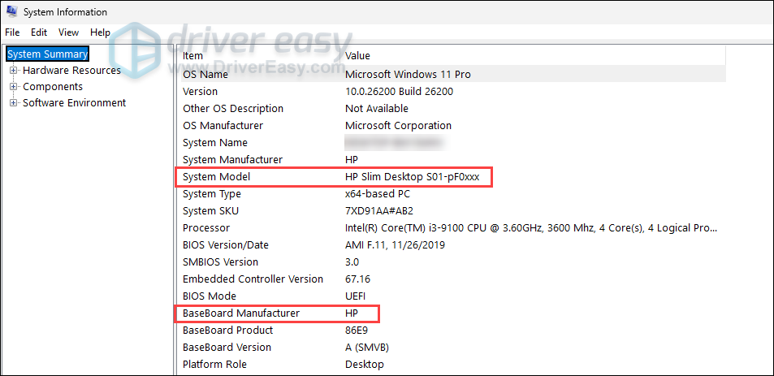This screenshot has height=376, width=774.
Task: Select the Platform Role row label
Action: point(214,365)
